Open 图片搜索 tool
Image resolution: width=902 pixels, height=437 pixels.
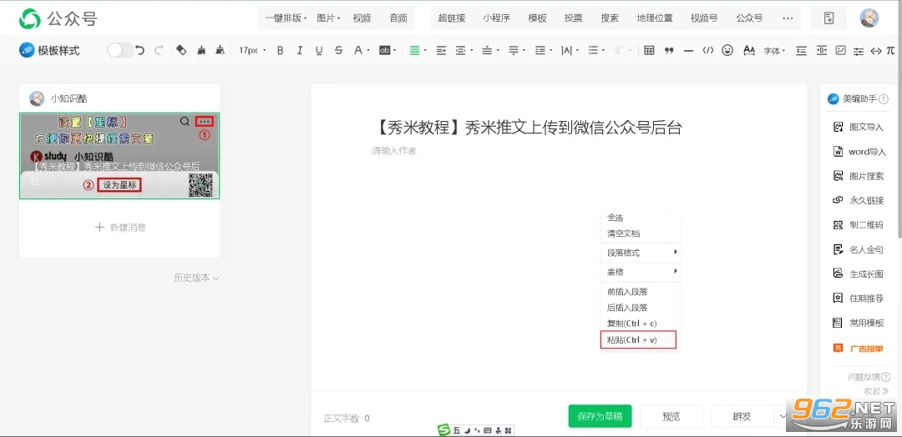click(x=859, y=176)
